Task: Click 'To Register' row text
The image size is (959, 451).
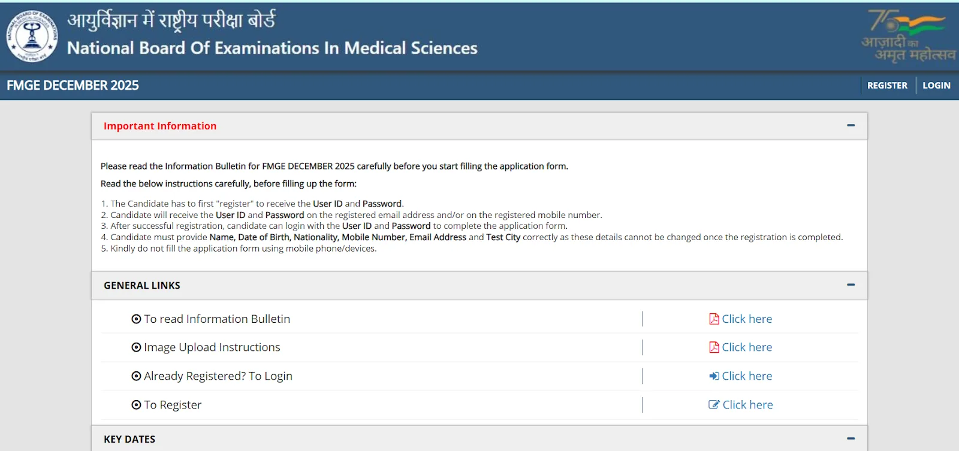Action: (x=173, y=405)
